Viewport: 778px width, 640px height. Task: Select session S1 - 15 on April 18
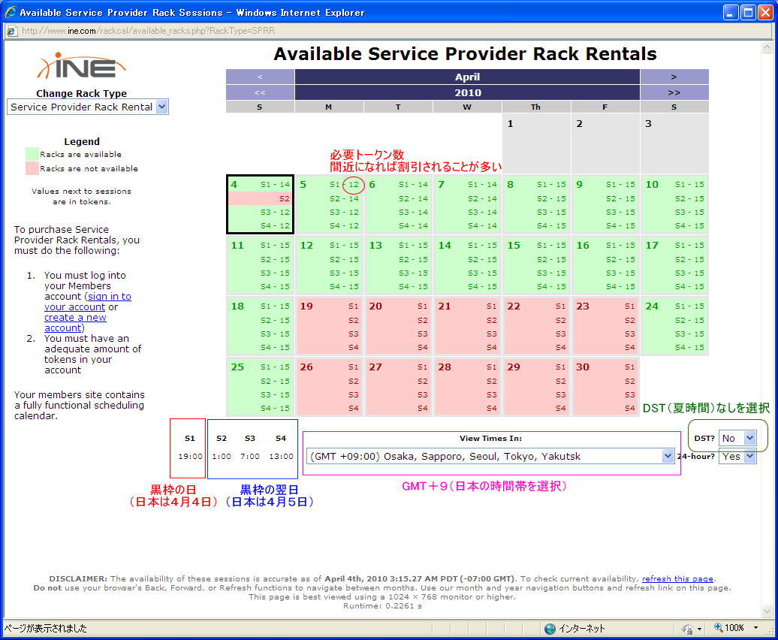(x=275, y=306)
